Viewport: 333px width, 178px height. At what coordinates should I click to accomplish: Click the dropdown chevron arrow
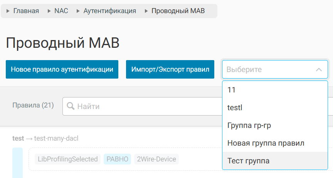point(319,70)
